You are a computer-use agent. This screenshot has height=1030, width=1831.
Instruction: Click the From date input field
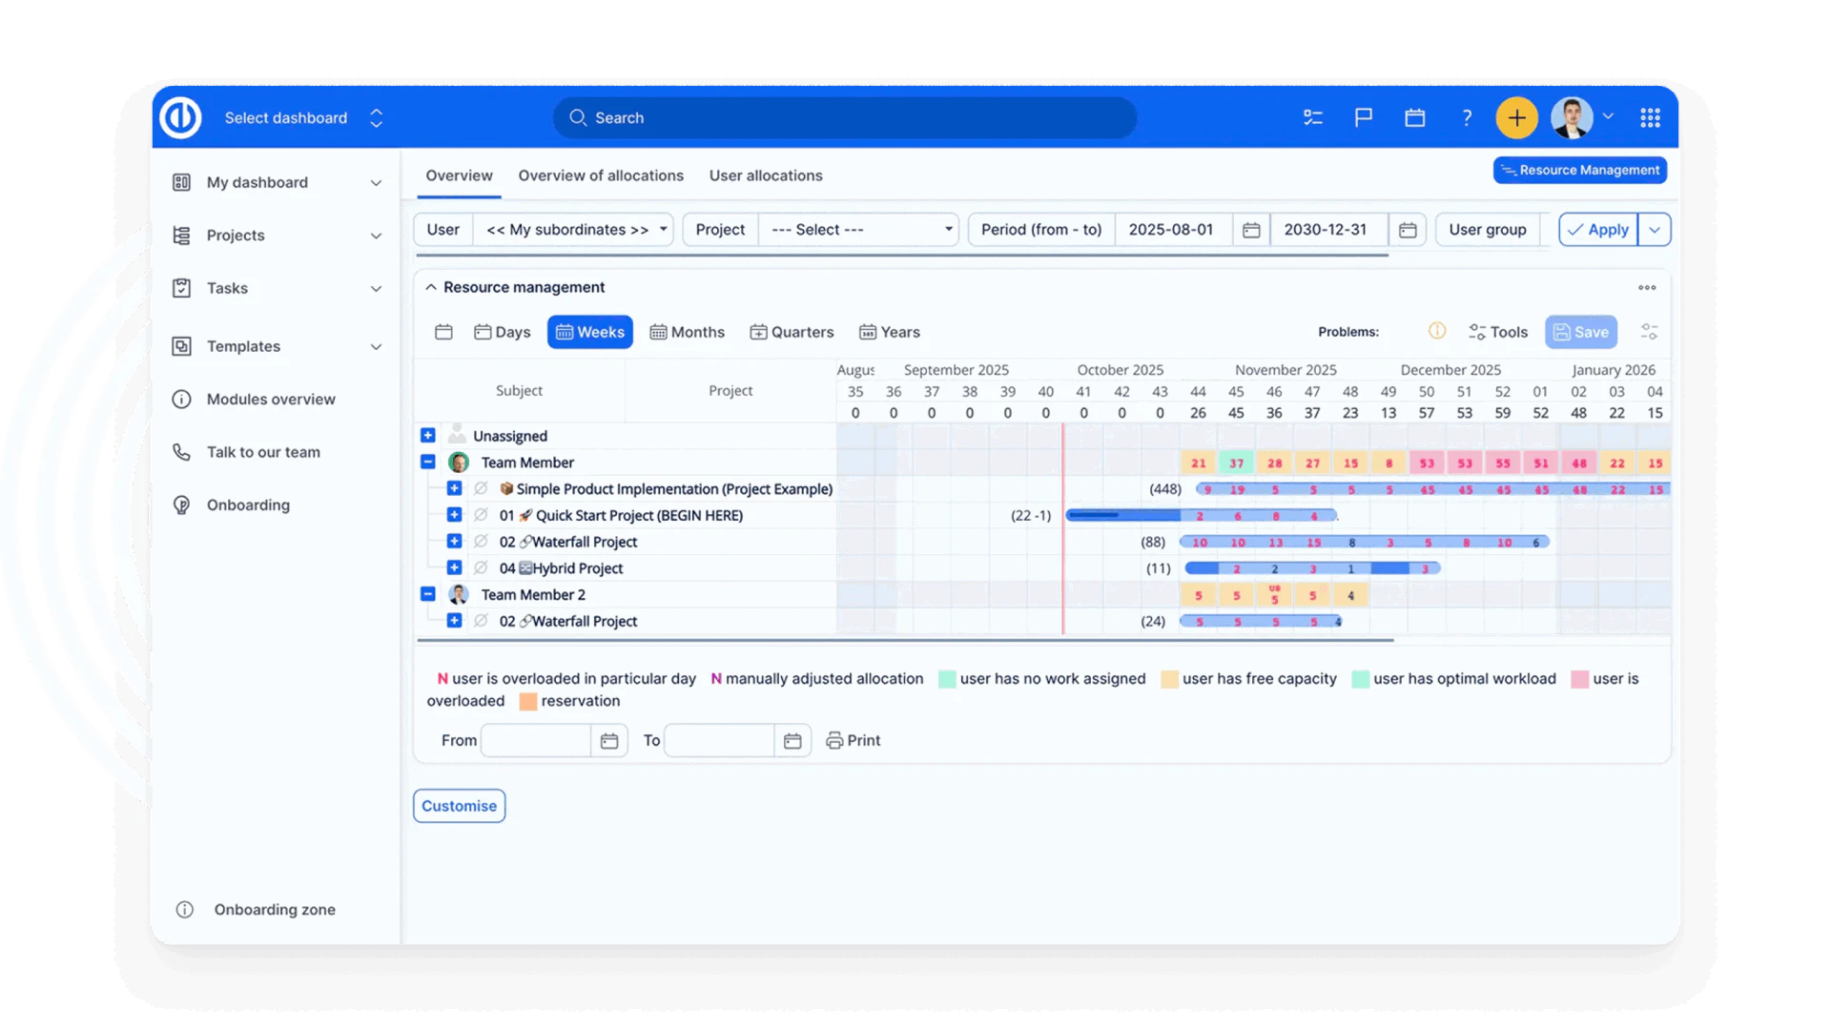coord(534,740)
